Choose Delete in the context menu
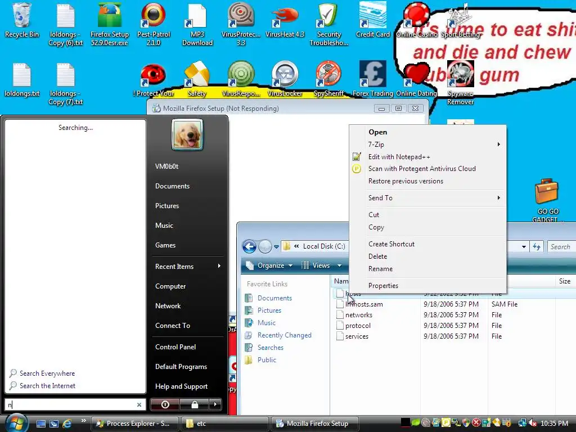This screenshot has height=432, width=576. click(427, 256)
